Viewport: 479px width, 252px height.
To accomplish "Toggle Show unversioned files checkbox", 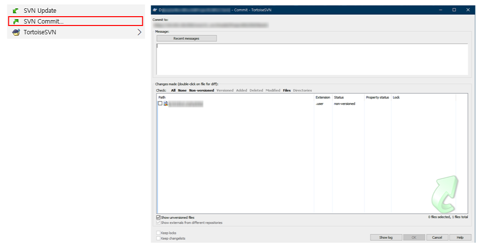I will tap(158, 218).
